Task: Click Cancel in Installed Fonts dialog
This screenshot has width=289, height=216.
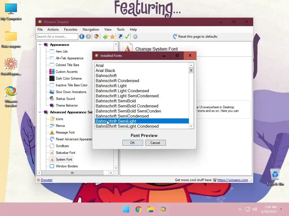Action: [156, 143]
